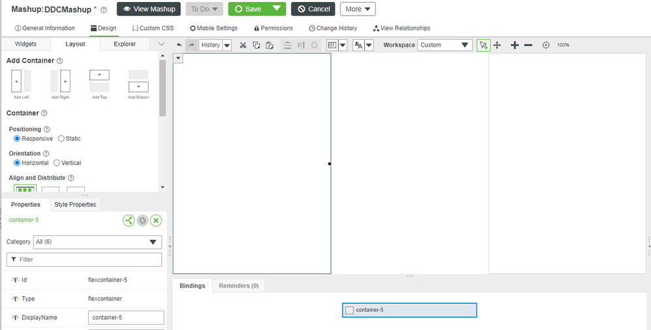
Task: Open the canvas container dropdown arrow
Action: coord(178,58)
